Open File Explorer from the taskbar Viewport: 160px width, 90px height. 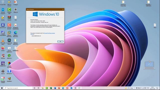43,88
